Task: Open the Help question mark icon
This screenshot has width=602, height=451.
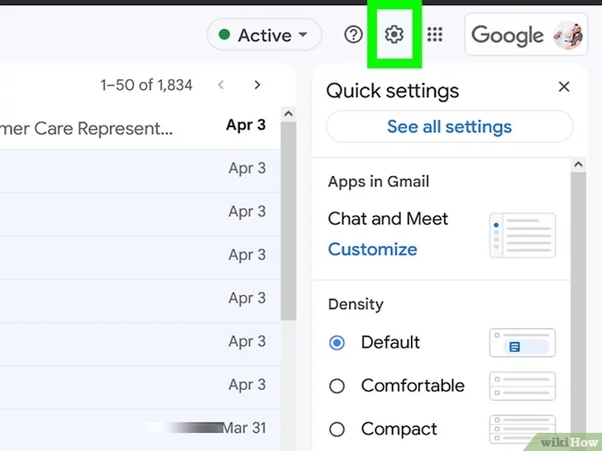Action: (x=353, y=35)
